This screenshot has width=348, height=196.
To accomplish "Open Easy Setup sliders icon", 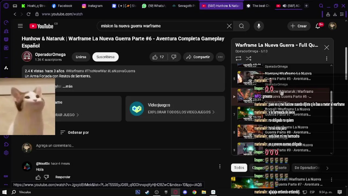I will point(342,14).
